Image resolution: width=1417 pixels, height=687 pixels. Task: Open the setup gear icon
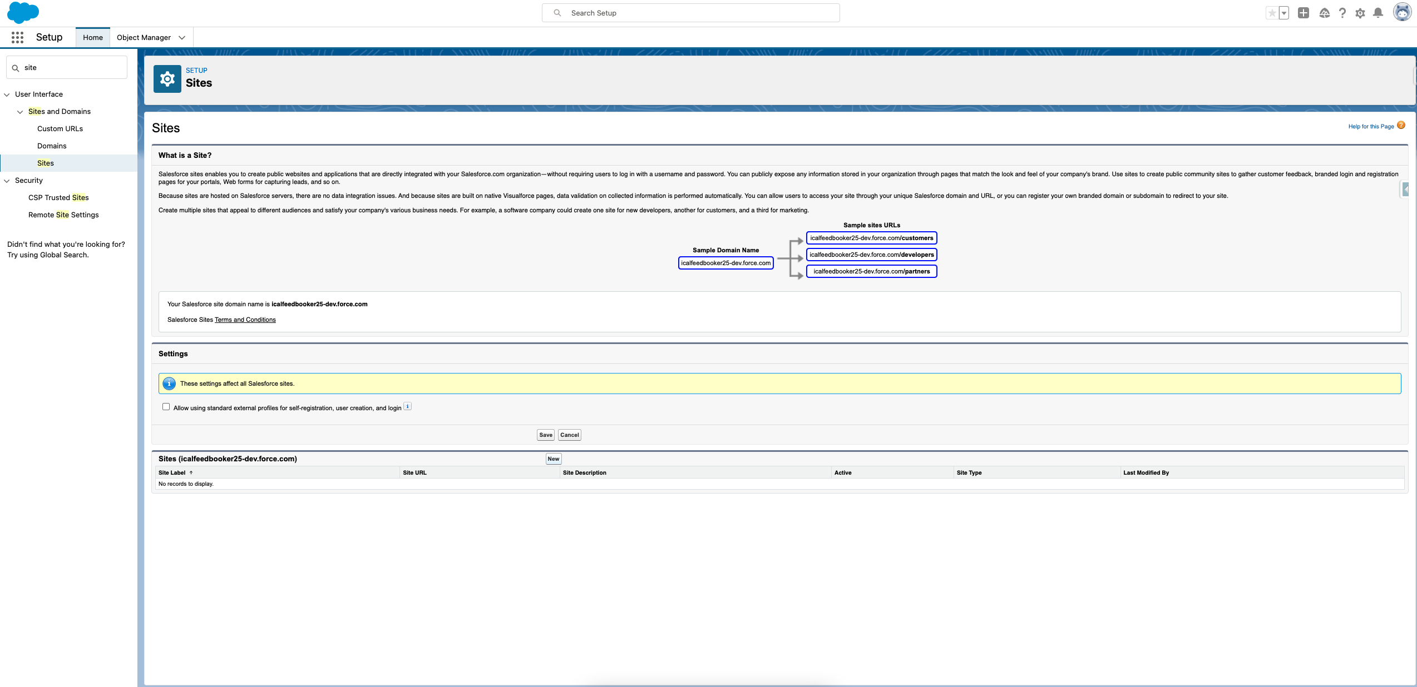click(1360, 12)
